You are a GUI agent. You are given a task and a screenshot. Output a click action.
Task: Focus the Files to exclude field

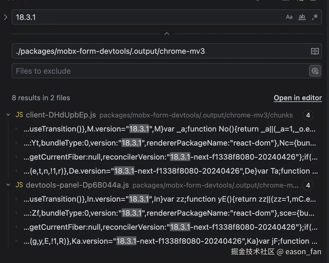[x=158, y=71]
